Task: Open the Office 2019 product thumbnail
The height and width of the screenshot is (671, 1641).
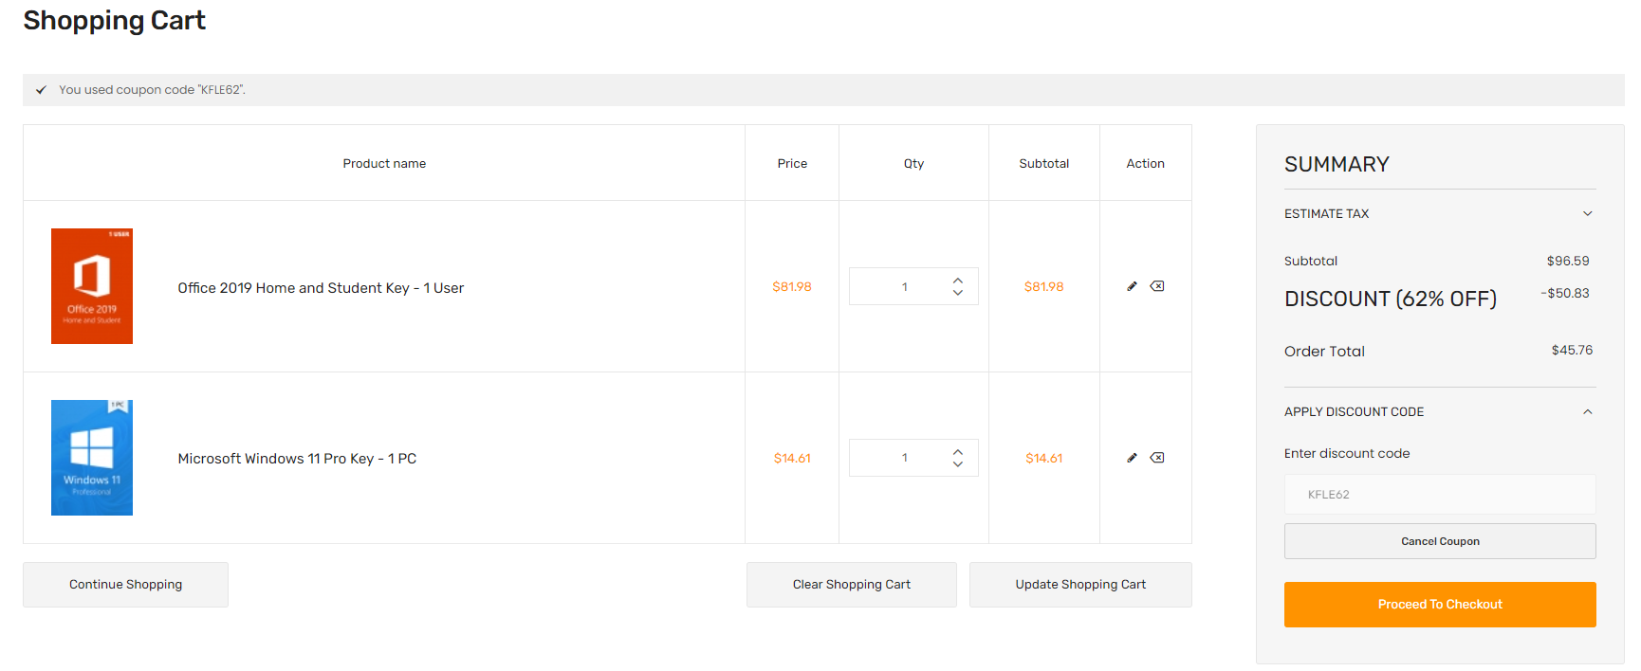Action: coord(92,286)
